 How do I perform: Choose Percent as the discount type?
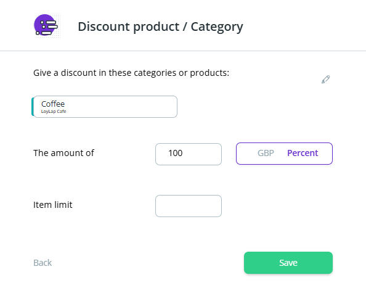click(x=303, y=153)
